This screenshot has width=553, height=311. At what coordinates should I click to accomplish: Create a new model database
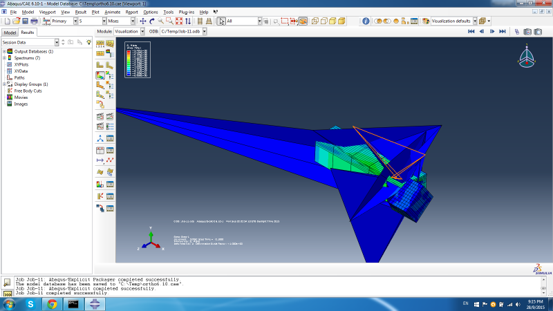click(x=8, y=21)
